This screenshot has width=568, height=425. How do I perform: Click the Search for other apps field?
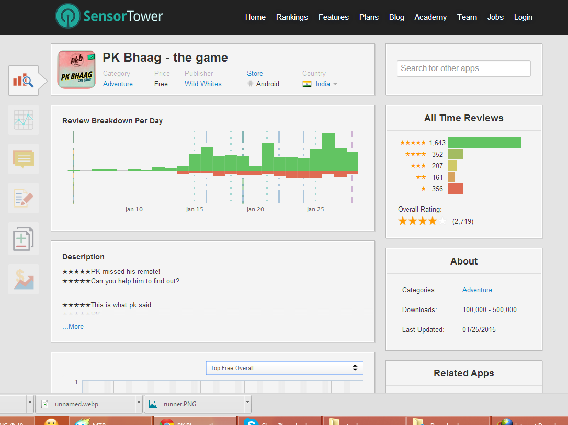point(464,68)
